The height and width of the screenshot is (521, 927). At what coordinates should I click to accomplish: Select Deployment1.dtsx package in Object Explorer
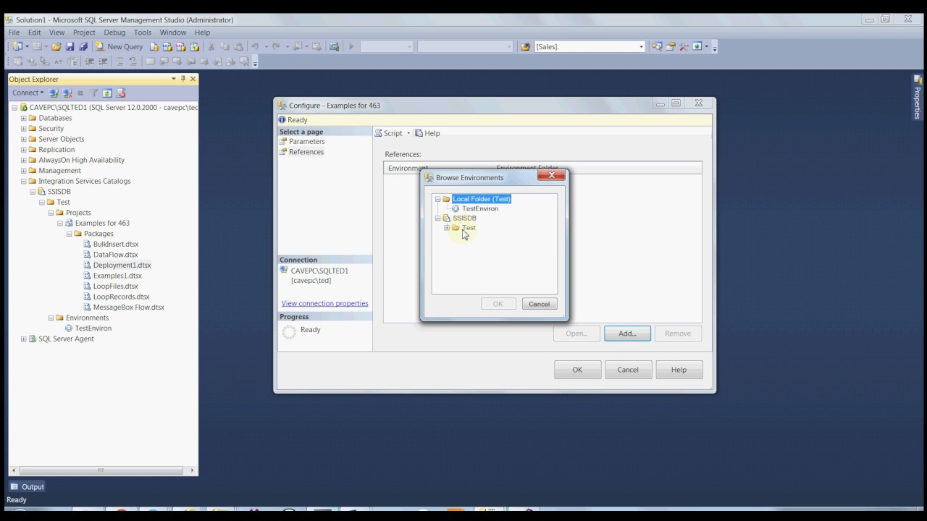[122, 266]
